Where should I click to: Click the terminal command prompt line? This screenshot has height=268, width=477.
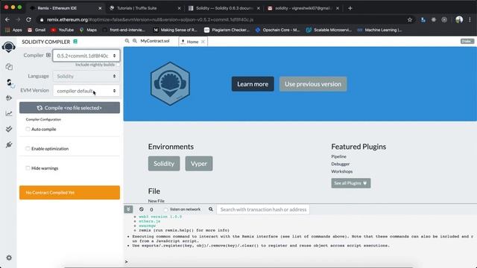(300, 261)
